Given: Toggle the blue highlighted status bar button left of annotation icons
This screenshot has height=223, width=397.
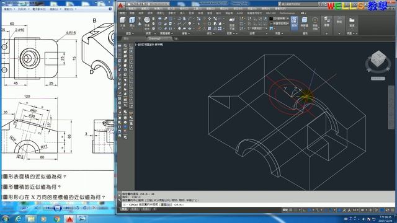Looking at the screenshot, I should tap(340, 210).
